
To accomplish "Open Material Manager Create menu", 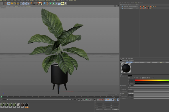I will pos(4,102).
